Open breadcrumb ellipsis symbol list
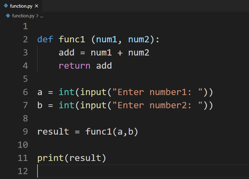This screenshot has width=249, height=179. click(41, 16)
